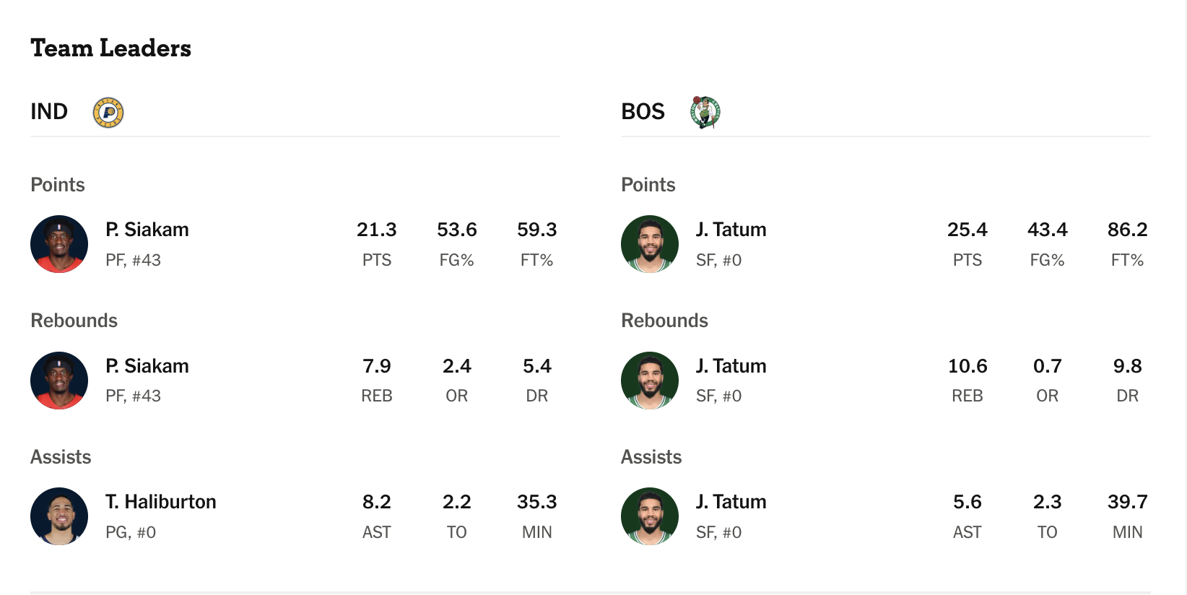Open Siakam's headshot under Points
Screen dimensions: 1187x595
[x=59, y=244]
